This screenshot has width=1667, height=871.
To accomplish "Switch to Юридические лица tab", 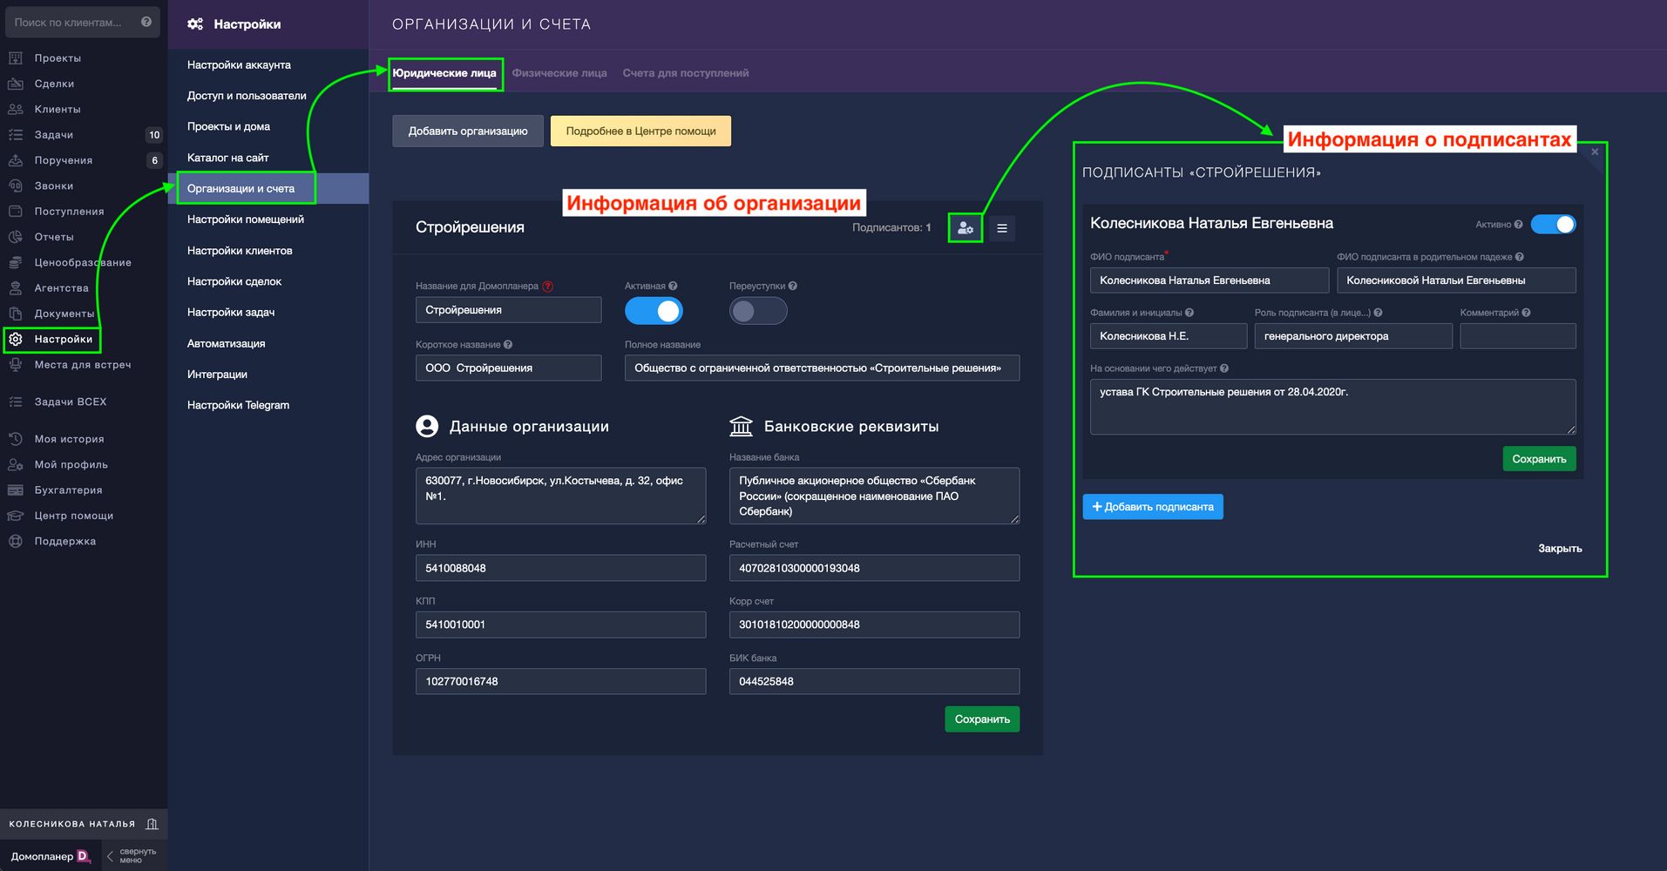I will click(444, 73).
